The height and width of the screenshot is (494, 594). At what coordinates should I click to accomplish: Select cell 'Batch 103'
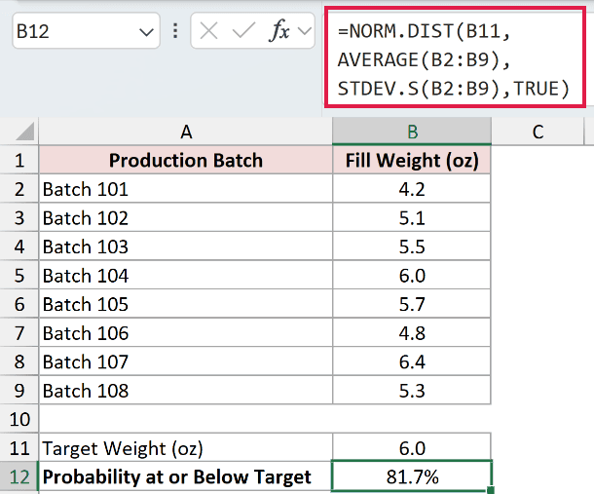click(186, 247)
